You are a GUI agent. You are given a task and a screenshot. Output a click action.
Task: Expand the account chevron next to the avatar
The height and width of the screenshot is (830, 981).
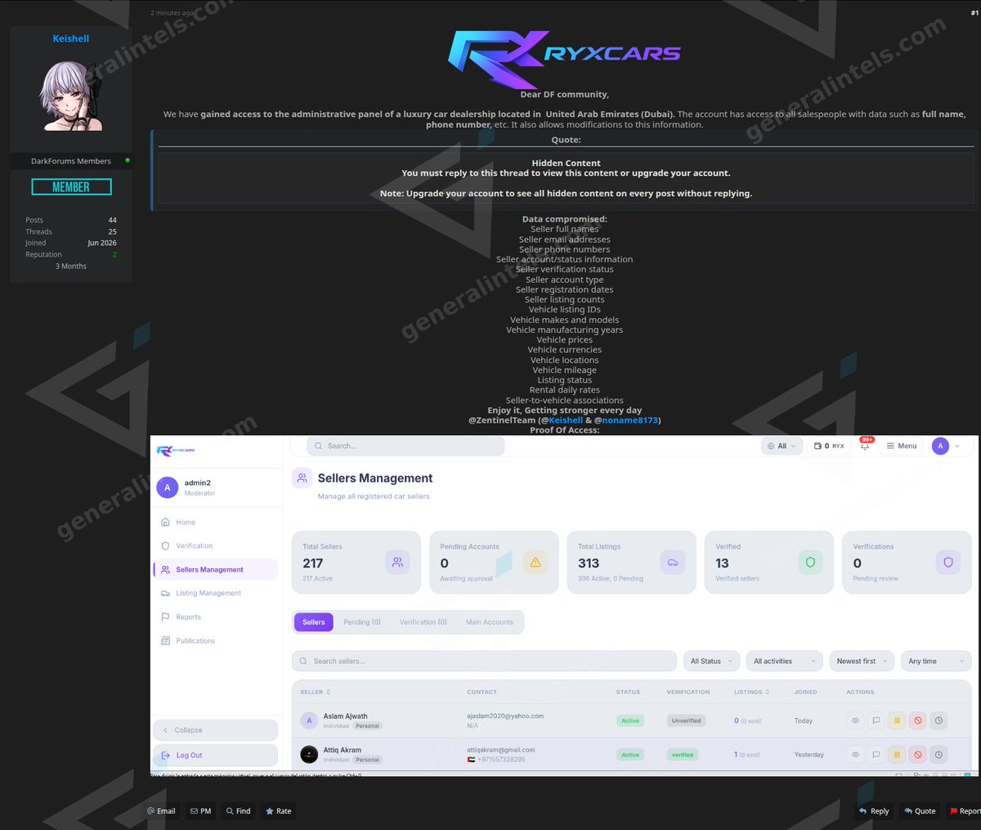click(x=957, y=446)
